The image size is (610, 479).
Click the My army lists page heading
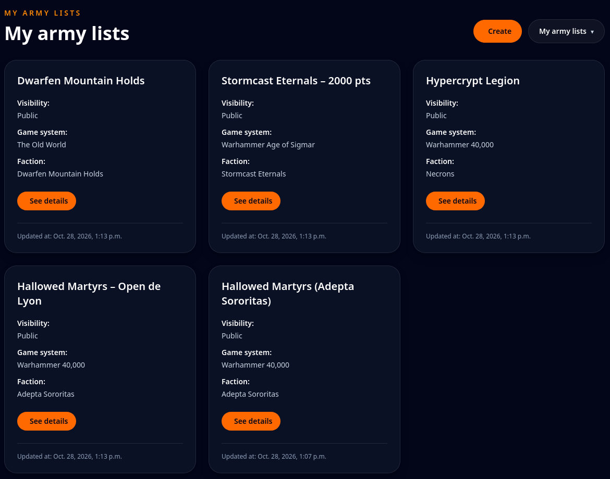[x=67, y=33]
